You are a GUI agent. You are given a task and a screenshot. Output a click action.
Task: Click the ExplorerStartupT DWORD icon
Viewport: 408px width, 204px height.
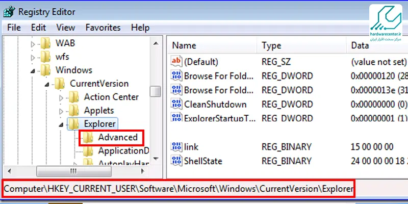(176, 117)
